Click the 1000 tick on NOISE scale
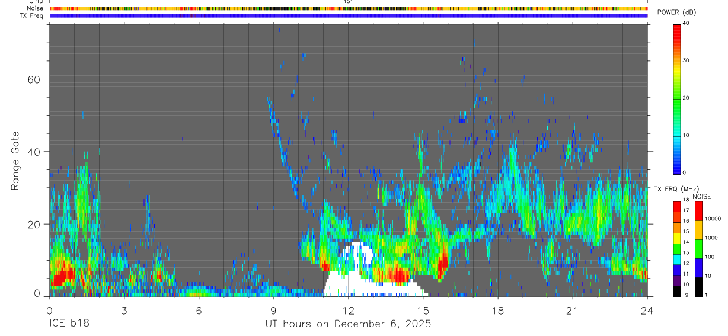 [x=711, y=238]
